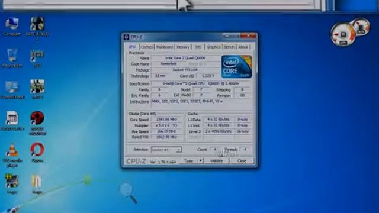Click the Multiplier value field

pos(166,125)
